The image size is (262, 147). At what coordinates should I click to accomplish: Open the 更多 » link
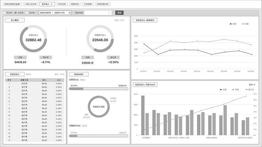tap(252, 85)
